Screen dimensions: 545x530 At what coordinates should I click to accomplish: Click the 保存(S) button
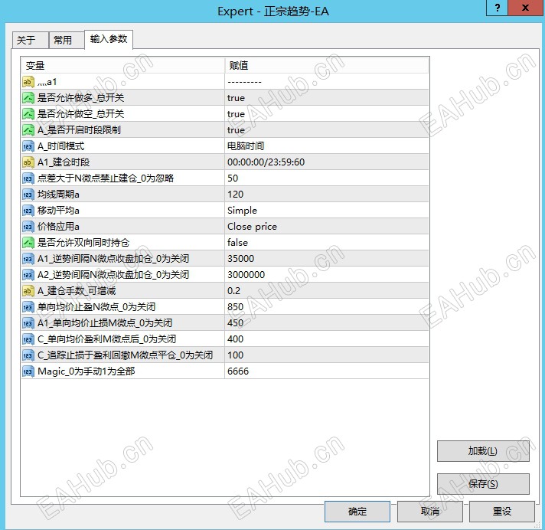click(x=483, y=484)
